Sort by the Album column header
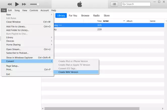 point(130,21)
